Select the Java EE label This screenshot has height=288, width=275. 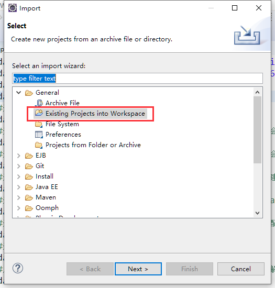pos(47,187)
